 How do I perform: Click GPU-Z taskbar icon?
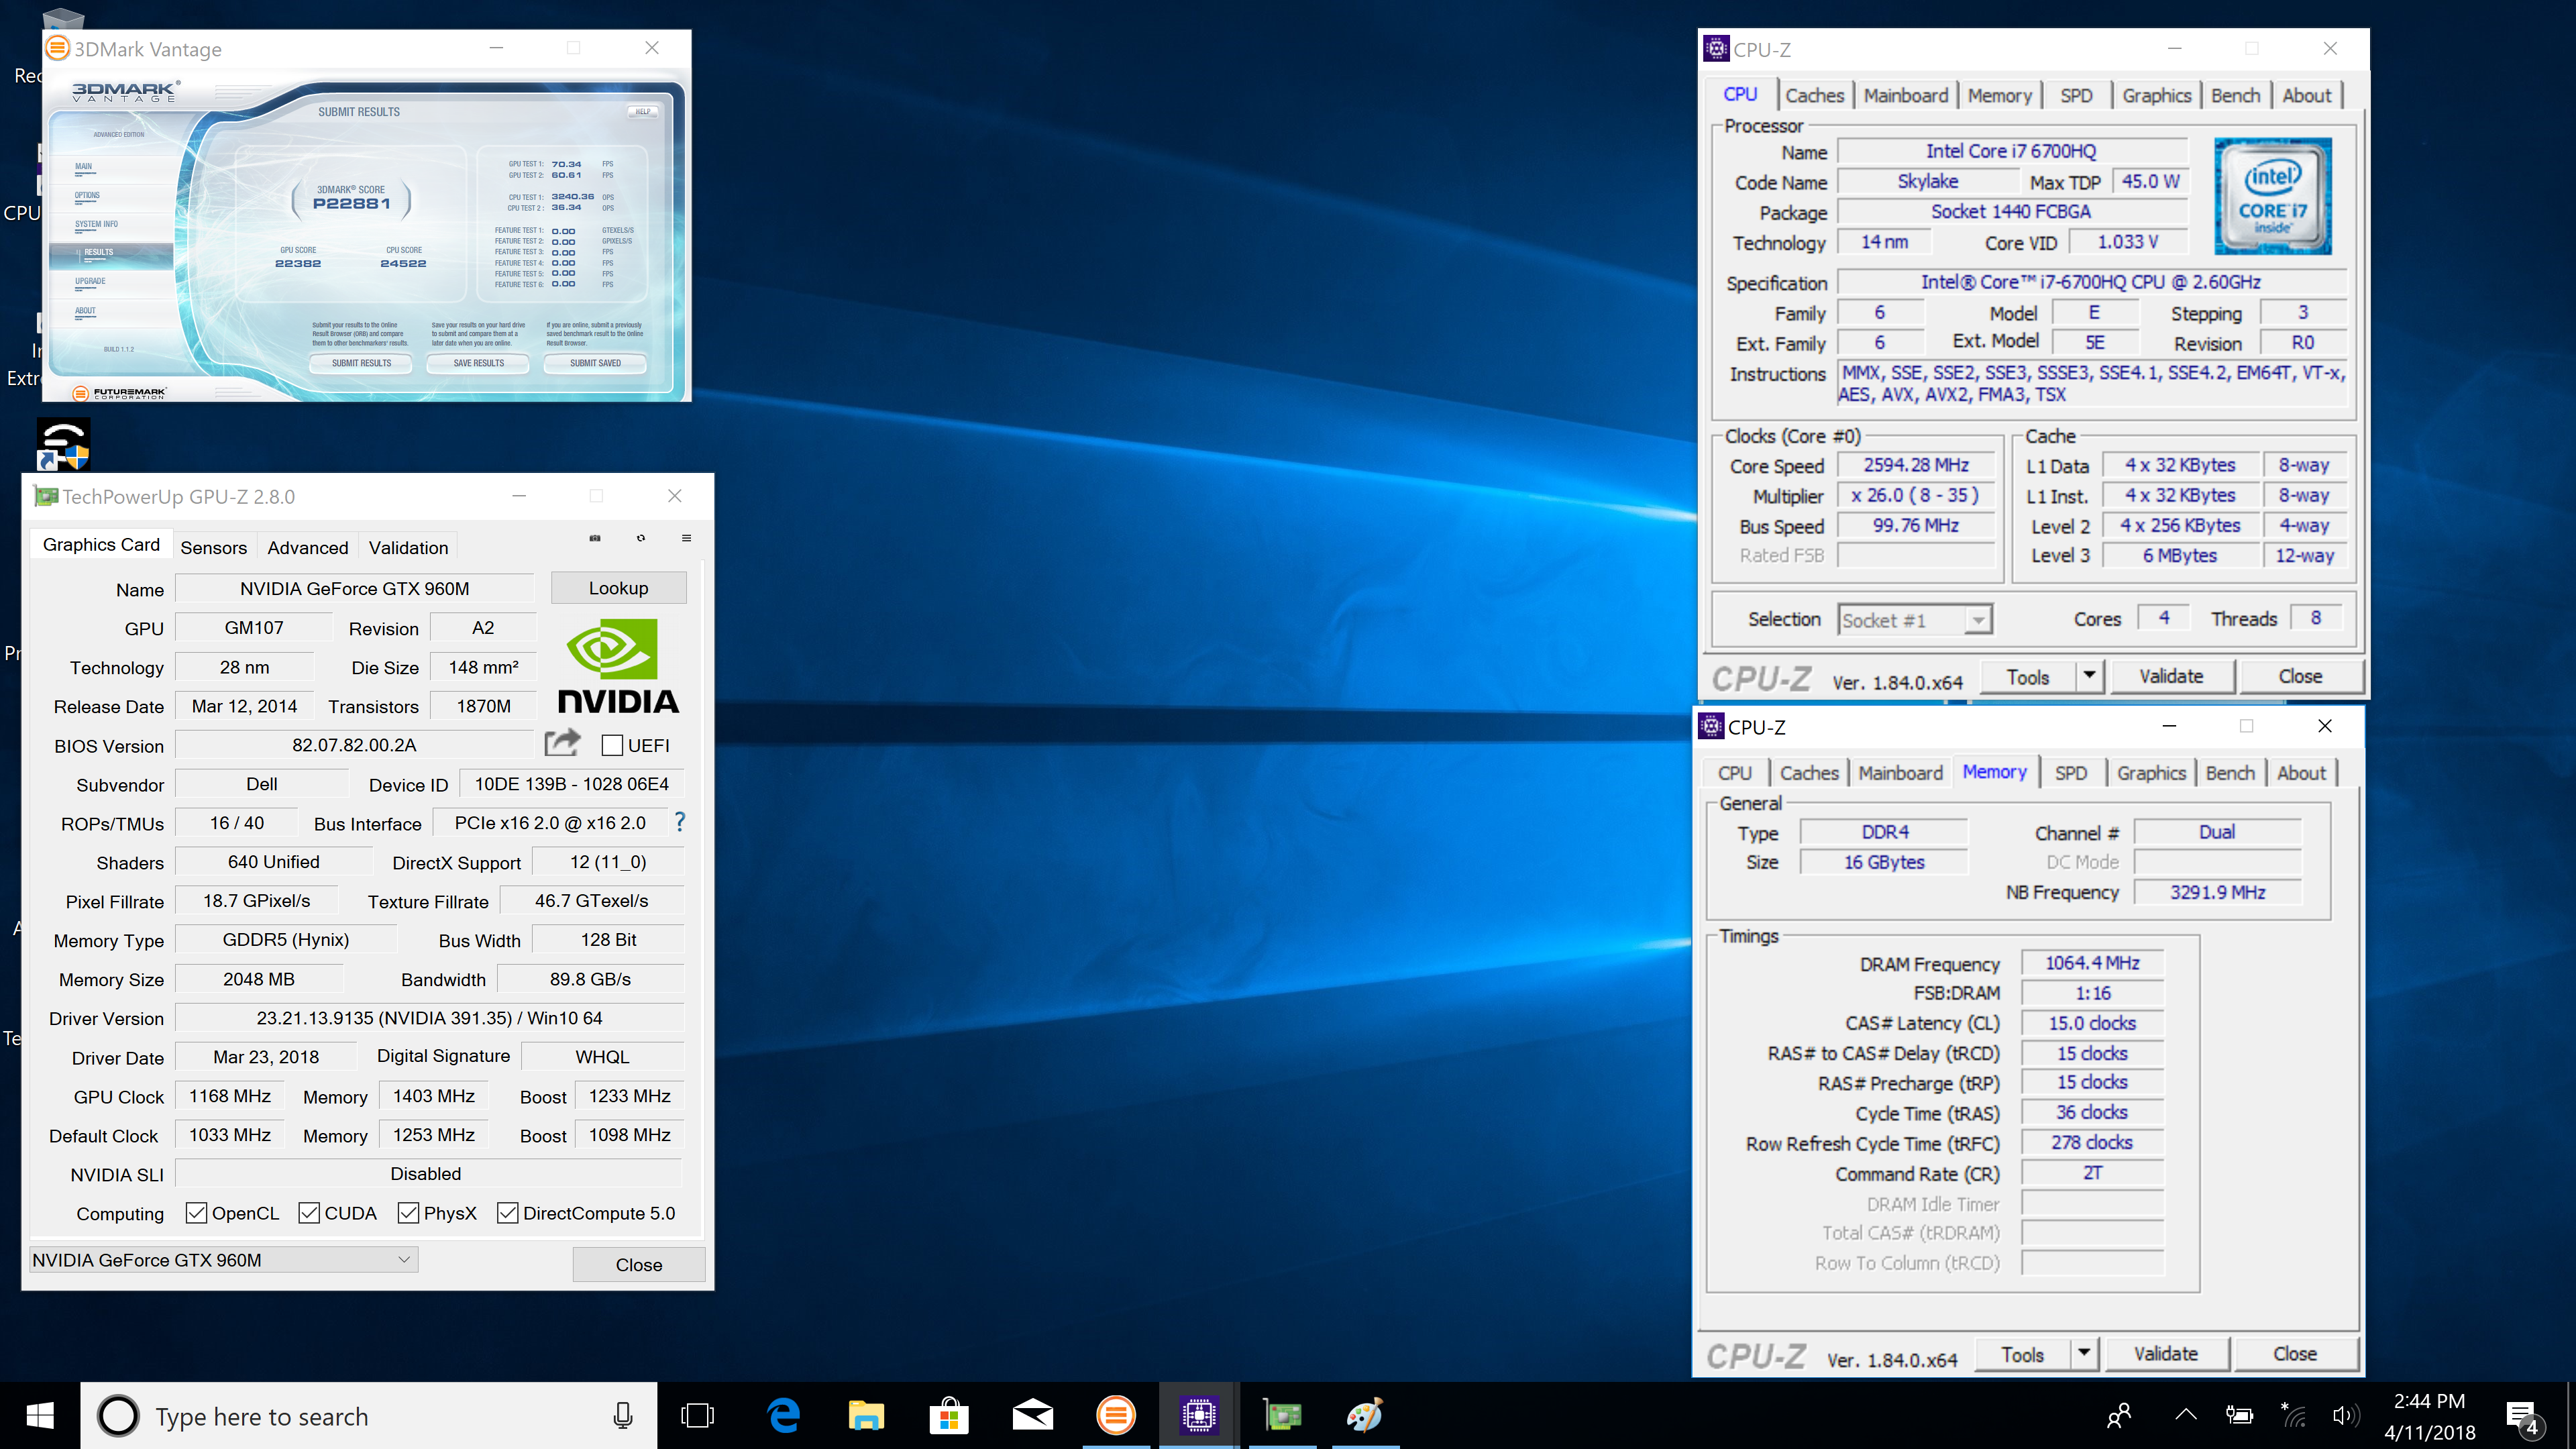(x=1281, y=1415)
